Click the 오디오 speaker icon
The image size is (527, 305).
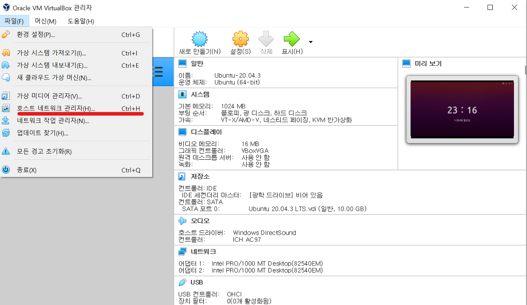coord(182,221)
